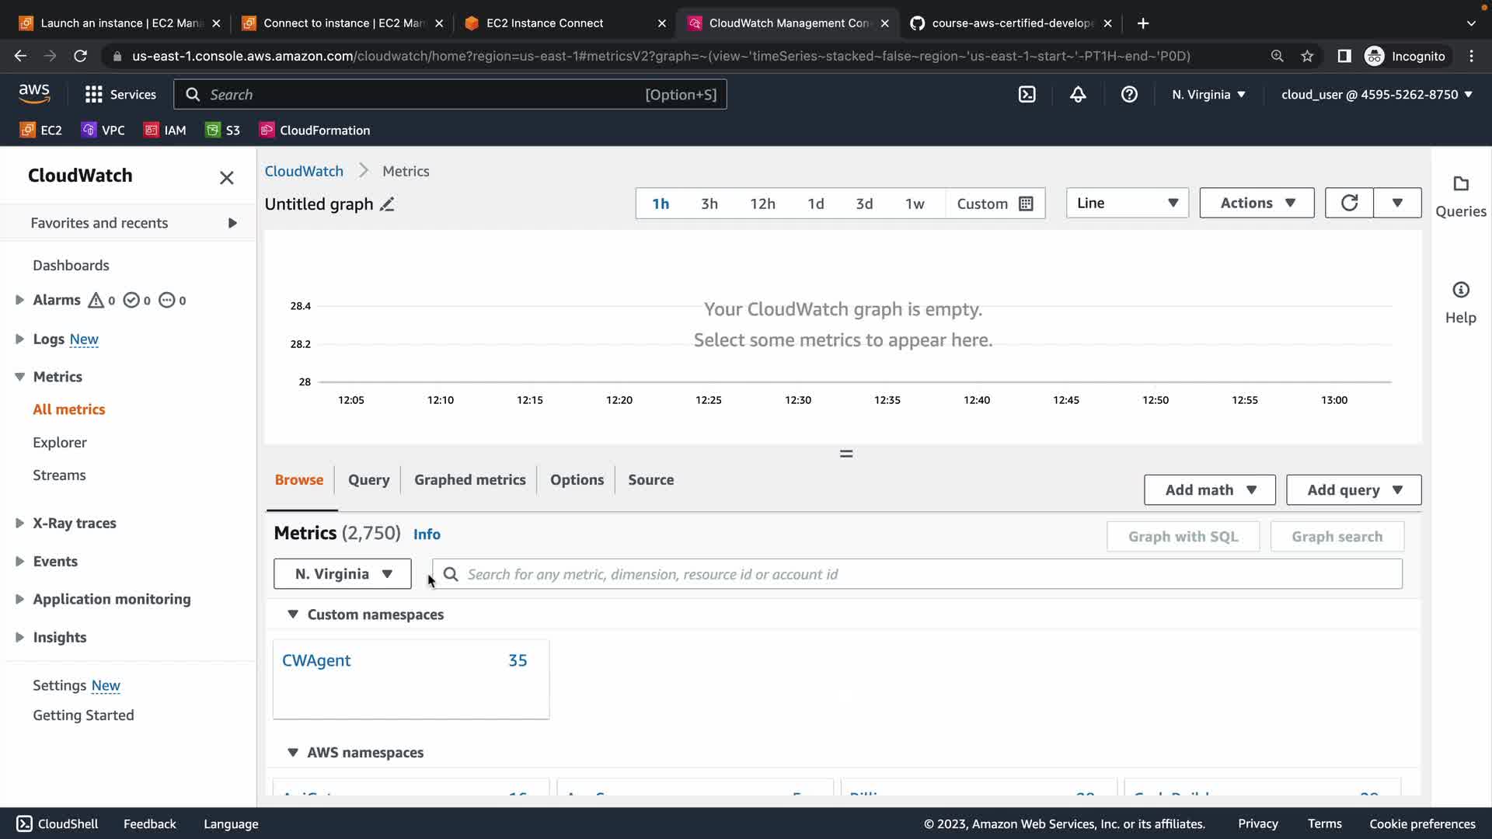1492x839 pixels.
Task: Open the Queries folder icon panel
Action: pos(1460,184)
